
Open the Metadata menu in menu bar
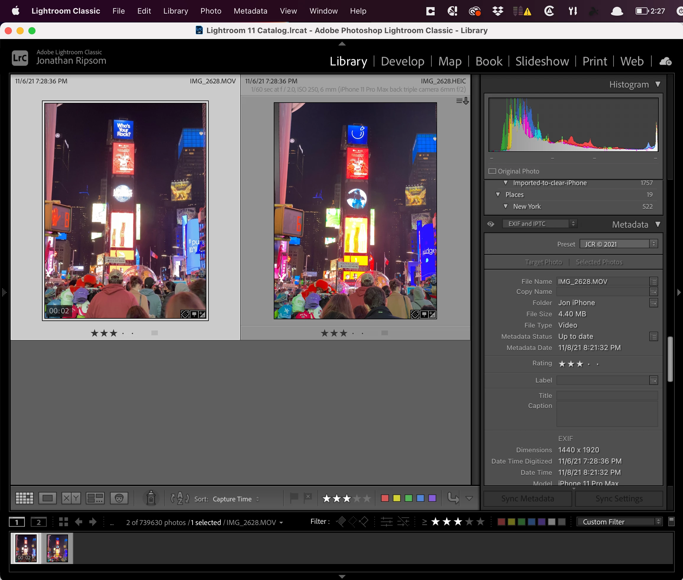250,11
